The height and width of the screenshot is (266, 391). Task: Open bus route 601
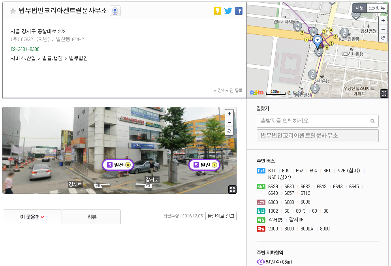272,171
